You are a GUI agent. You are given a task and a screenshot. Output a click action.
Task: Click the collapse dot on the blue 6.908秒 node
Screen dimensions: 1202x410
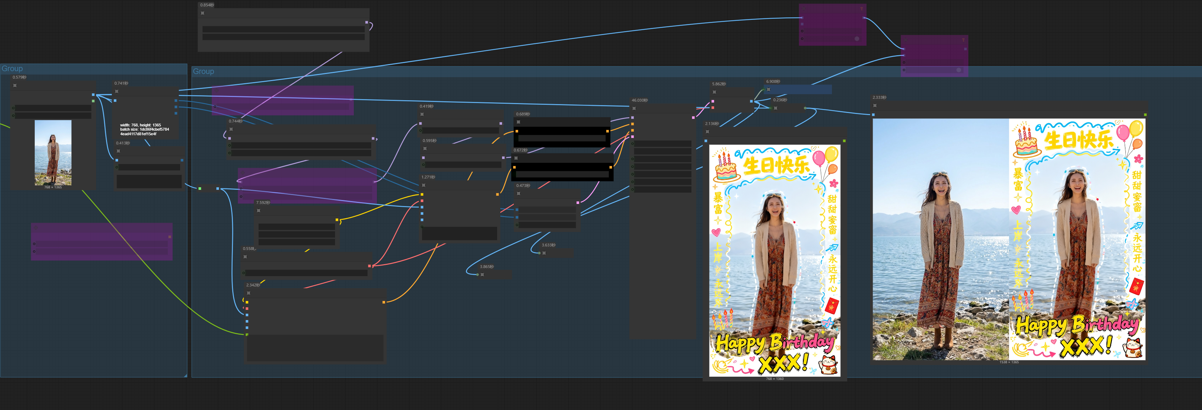[x=768, y=90]
